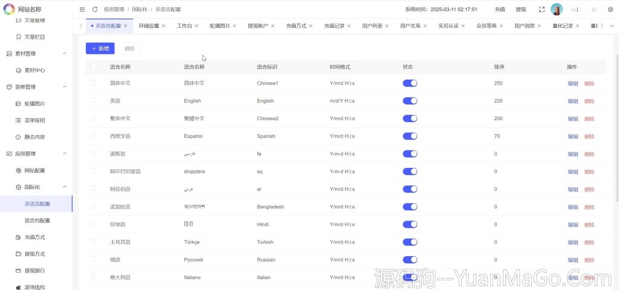Enter fullscreen mode icon
The height and width of the screenshot is (290, 619).
pos(542,10)
